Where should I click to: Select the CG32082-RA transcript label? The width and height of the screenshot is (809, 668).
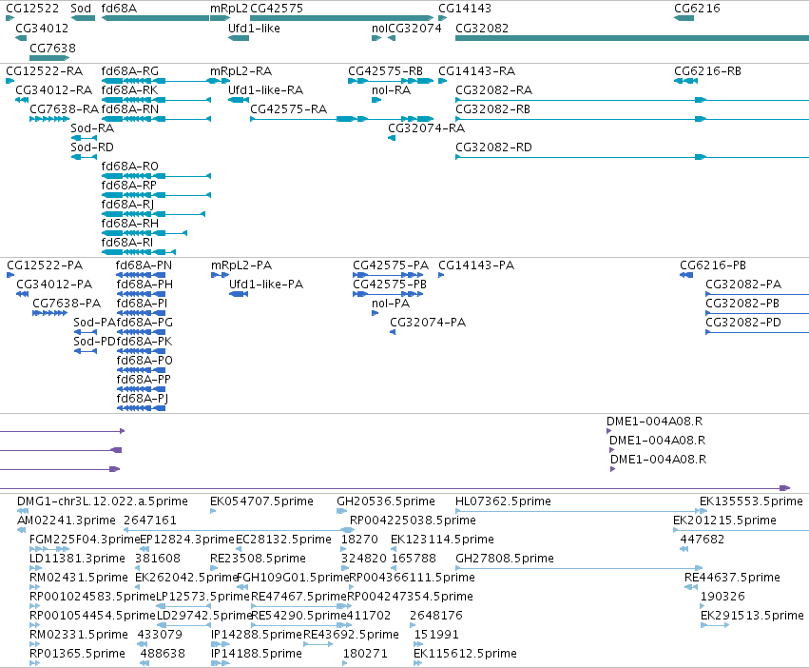tap(493, 89)
